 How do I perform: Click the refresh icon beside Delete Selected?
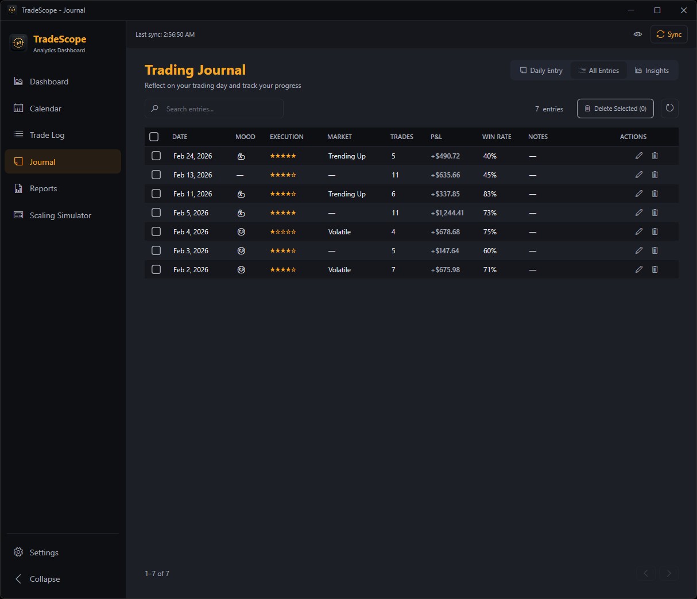coord(669,109)
